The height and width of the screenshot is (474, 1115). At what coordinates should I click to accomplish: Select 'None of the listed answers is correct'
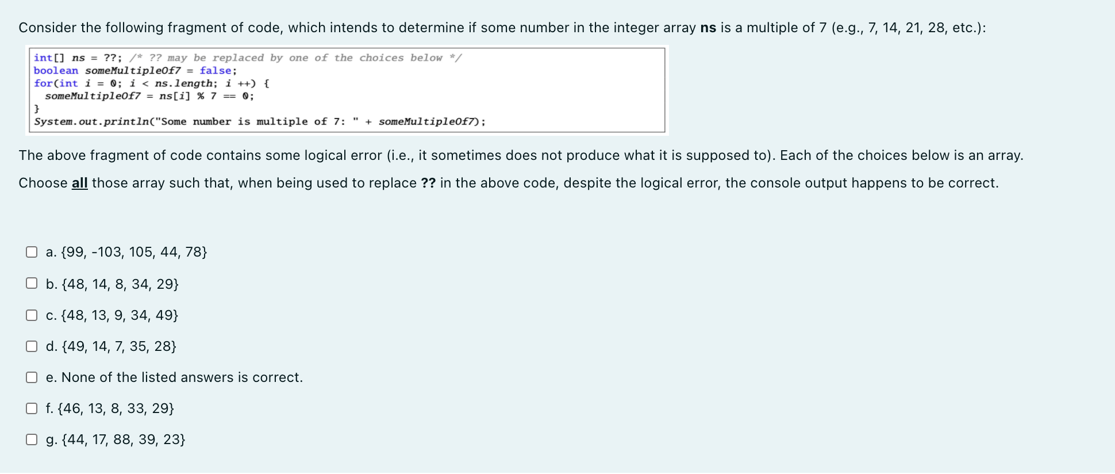click(32, 376)
